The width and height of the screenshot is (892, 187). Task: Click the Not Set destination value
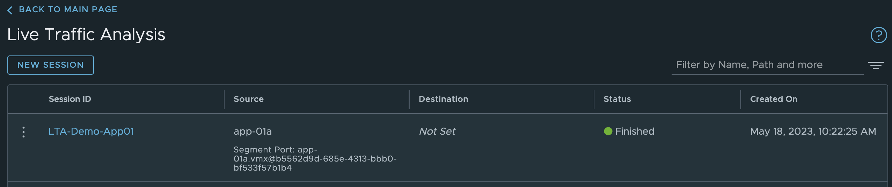pos(437,131)
